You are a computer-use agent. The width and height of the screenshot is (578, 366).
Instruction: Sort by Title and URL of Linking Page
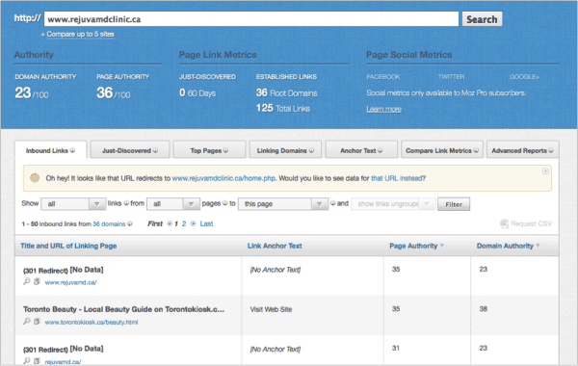click(68, 246)
